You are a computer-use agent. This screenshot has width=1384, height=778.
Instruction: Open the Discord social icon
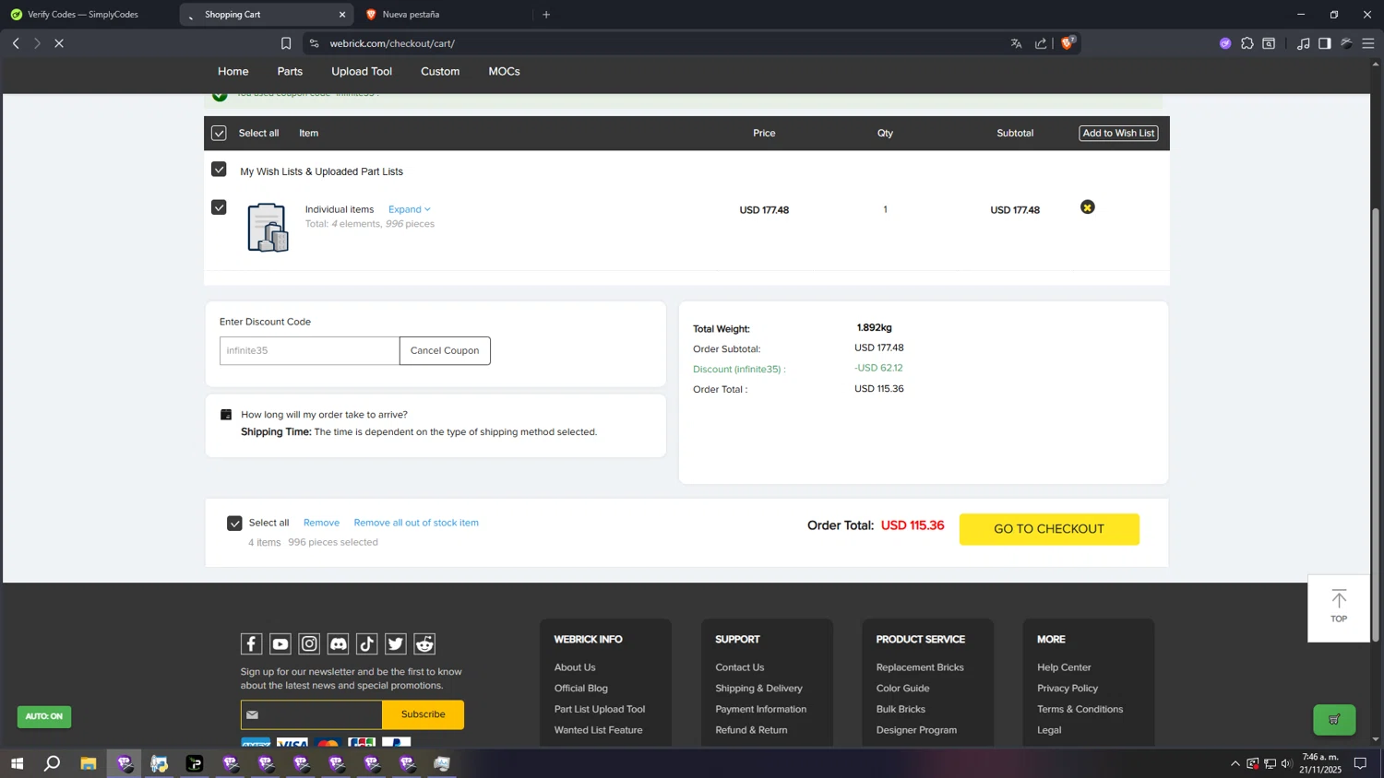coord(338,643)
